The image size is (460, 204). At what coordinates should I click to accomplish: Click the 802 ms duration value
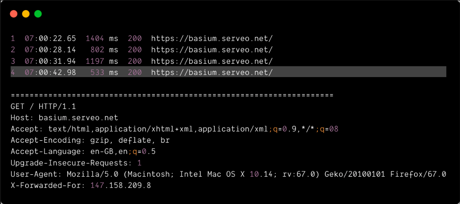[104, 50]
